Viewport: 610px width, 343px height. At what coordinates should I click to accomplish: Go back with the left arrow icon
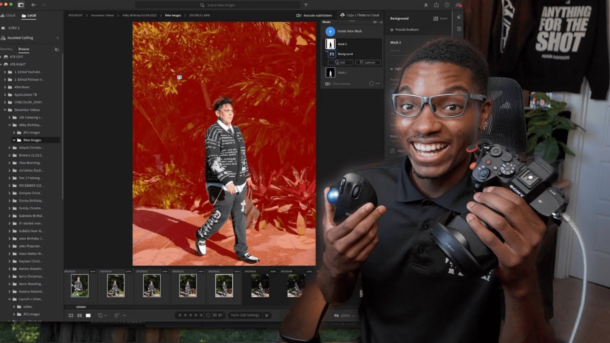click(33, 5)
